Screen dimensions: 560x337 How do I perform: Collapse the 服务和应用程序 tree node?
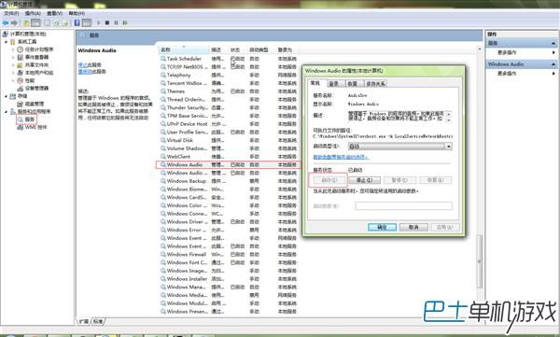(7, 111)
